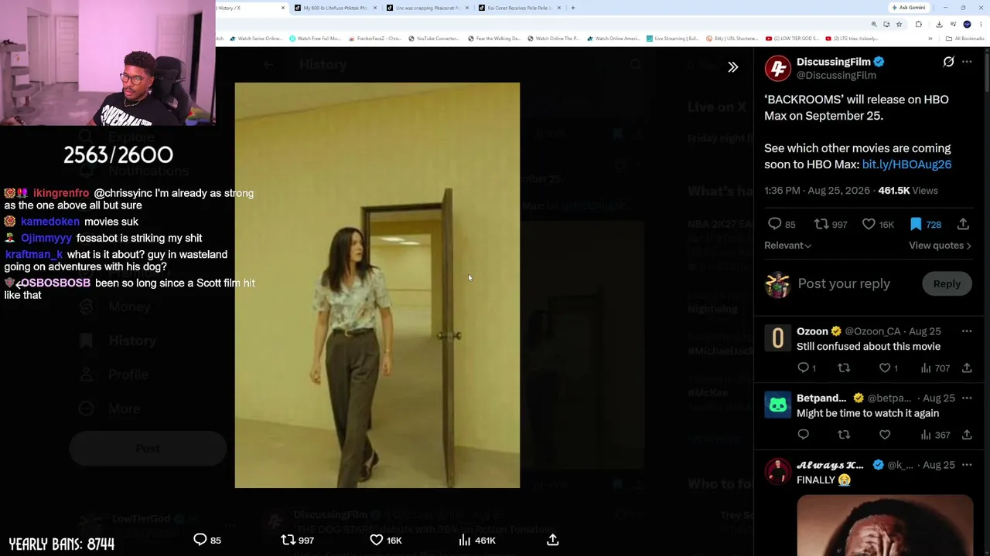Screen dimensions: 990x556
Task: Open View quotes for the post
Action: pyautogui.click(x=940, y=246)
